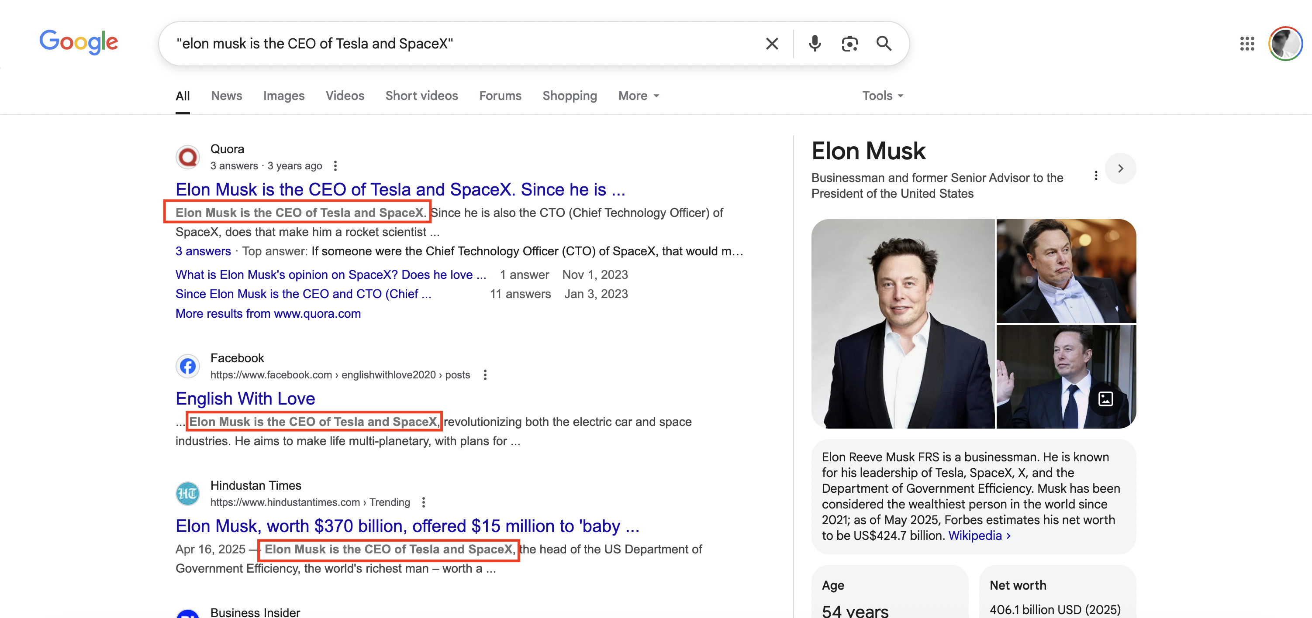This screenshot has height=618, width=1312.
Task: Switch to the Images tab
Action: (x=284, y=96)
